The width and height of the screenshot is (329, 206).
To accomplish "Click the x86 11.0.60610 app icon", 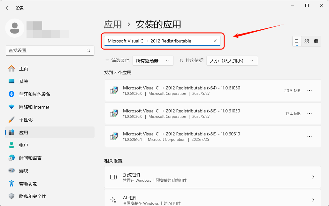I will (x=114, y=136).
